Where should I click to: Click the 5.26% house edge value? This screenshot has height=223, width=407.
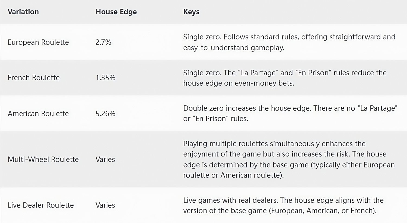105,114
